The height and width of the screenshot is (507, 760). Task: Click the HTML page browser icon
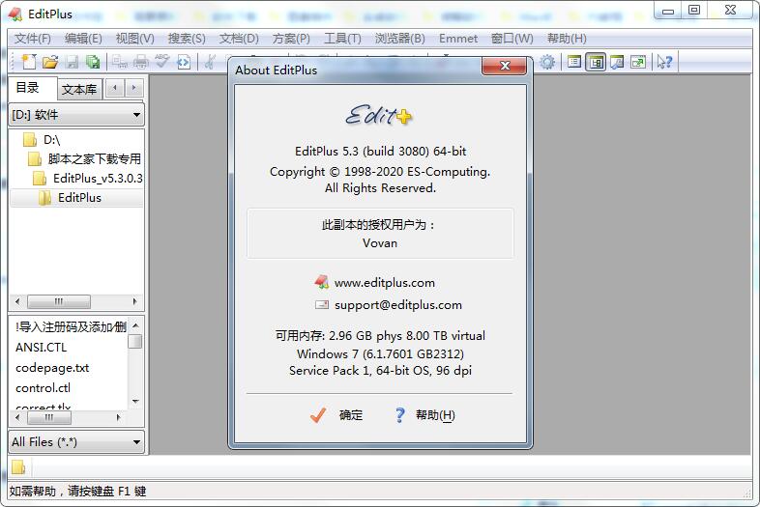184,62
